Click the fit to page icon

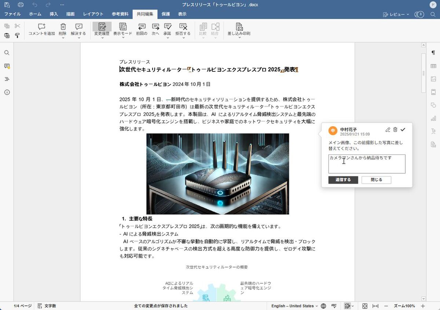coord(365,306)
